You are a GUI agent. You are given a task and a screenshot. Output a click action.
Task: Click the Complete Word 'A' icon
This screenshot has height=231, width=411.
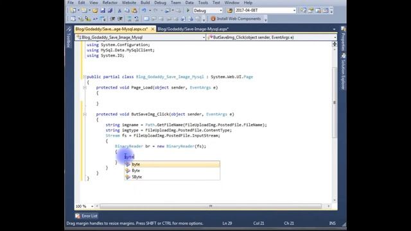[95, 19]
